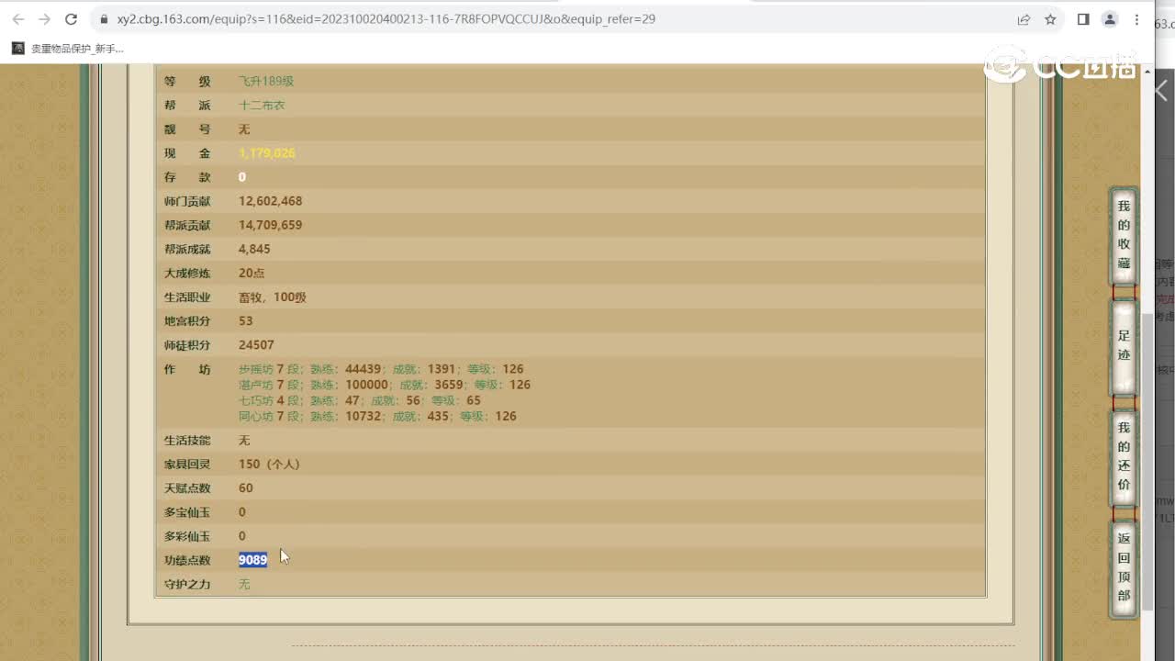Click the 同心坊 workshop entry
Screen dimensions: 1175x661
pyautogui.click(x=377, y=416)
